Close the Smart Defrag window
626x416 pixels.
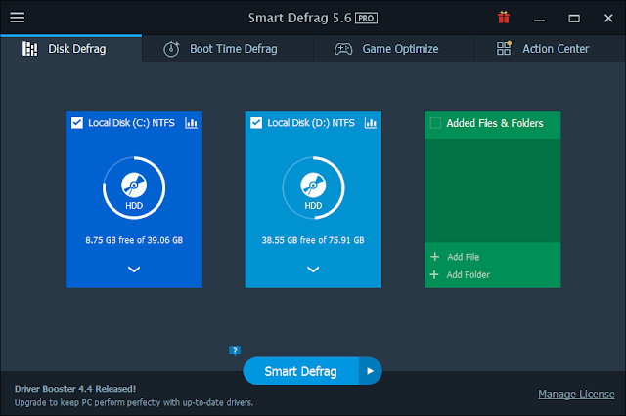608,19
